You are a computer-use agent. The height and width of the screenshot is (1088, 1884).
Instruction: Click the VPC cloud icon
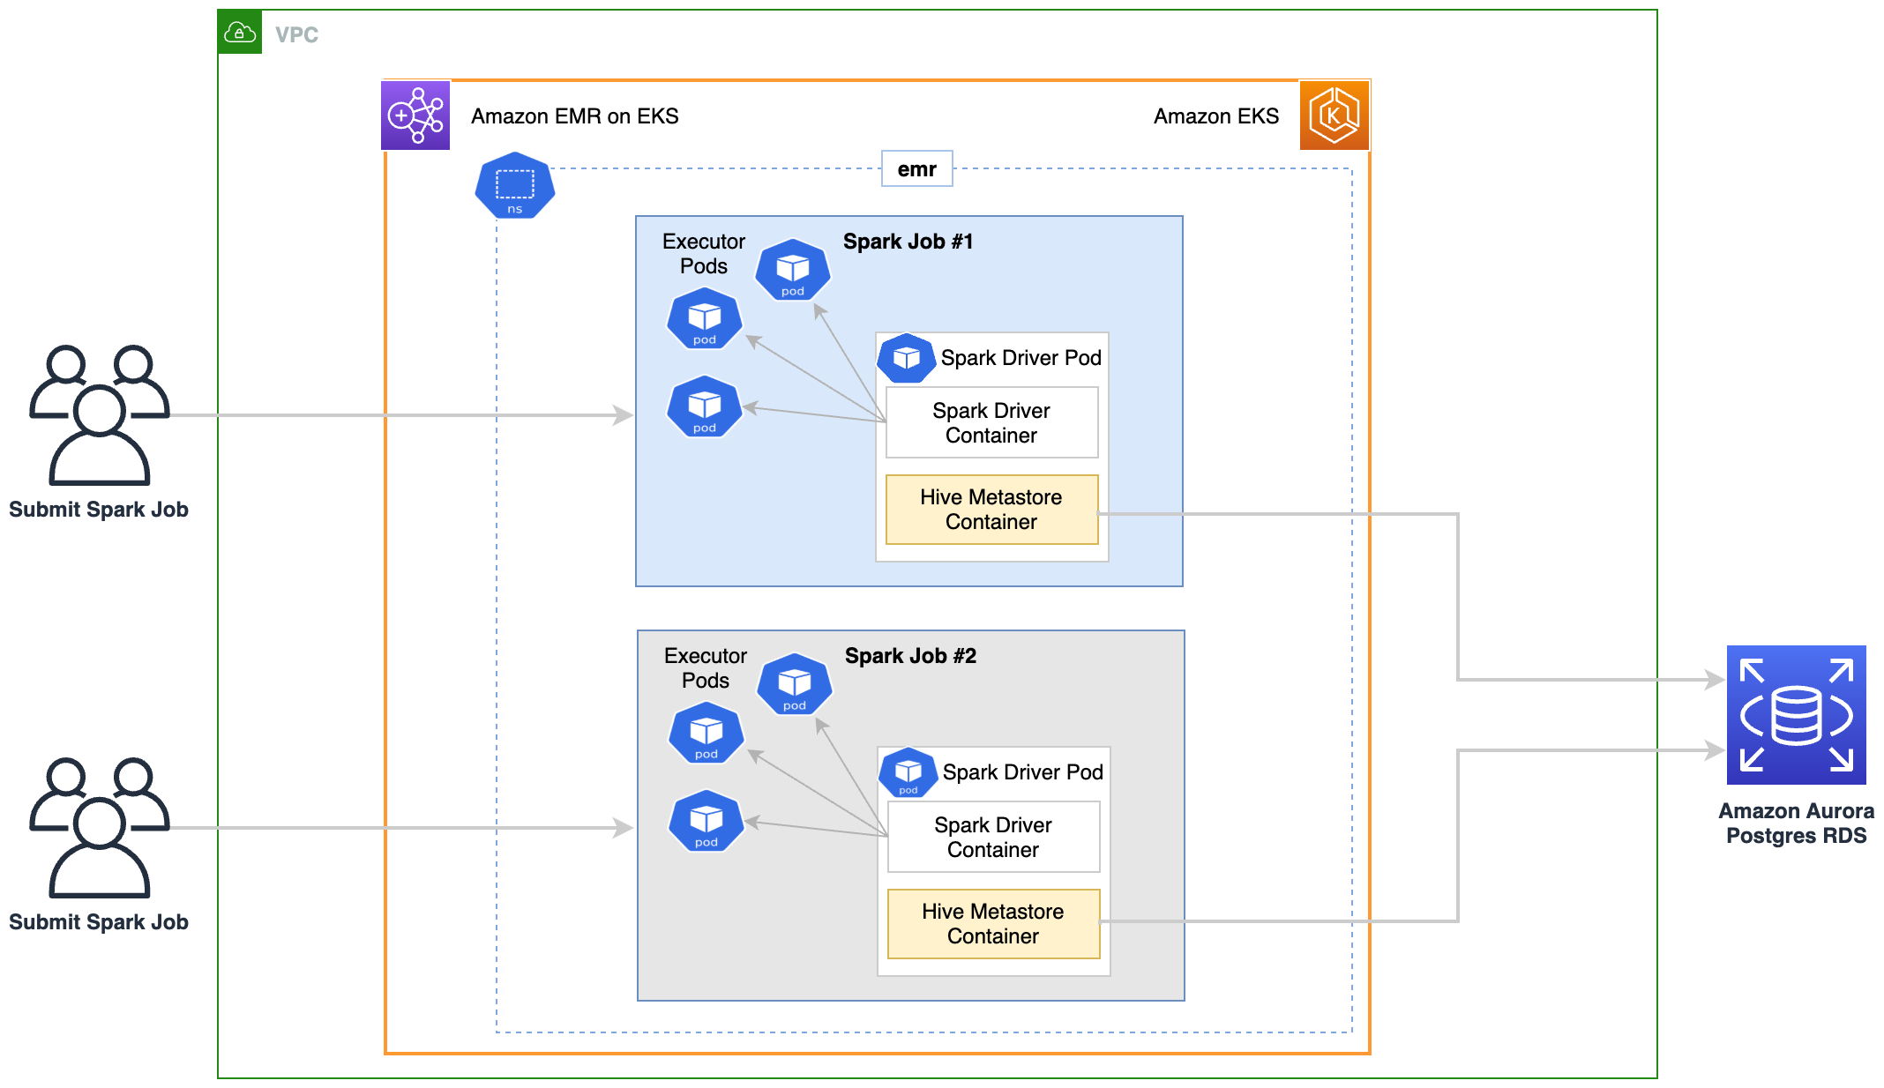[x=240, y=34]
